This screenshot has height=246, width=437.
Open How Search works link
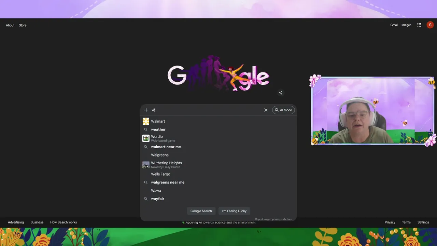(x=64, y=222)
